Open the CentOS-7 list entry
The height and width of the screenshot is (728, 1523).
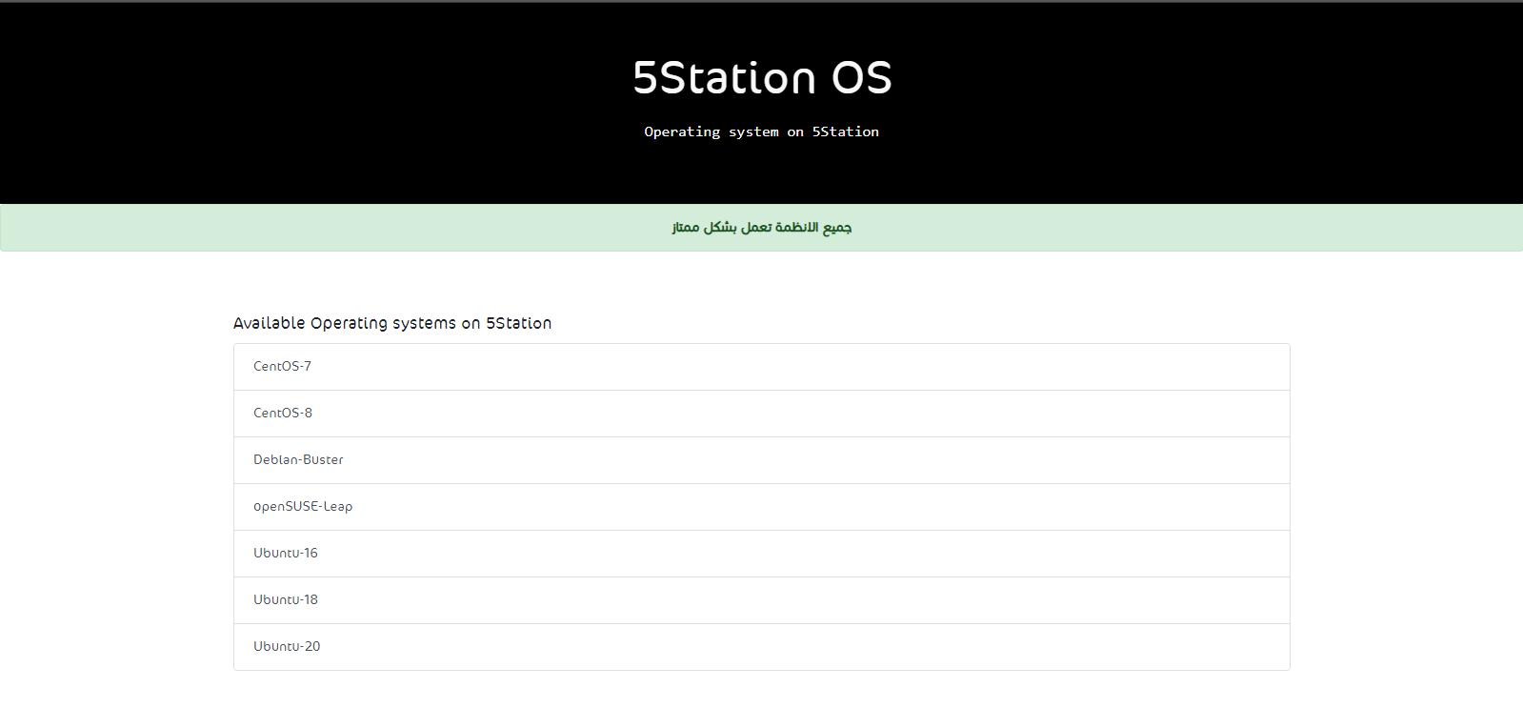282,367
